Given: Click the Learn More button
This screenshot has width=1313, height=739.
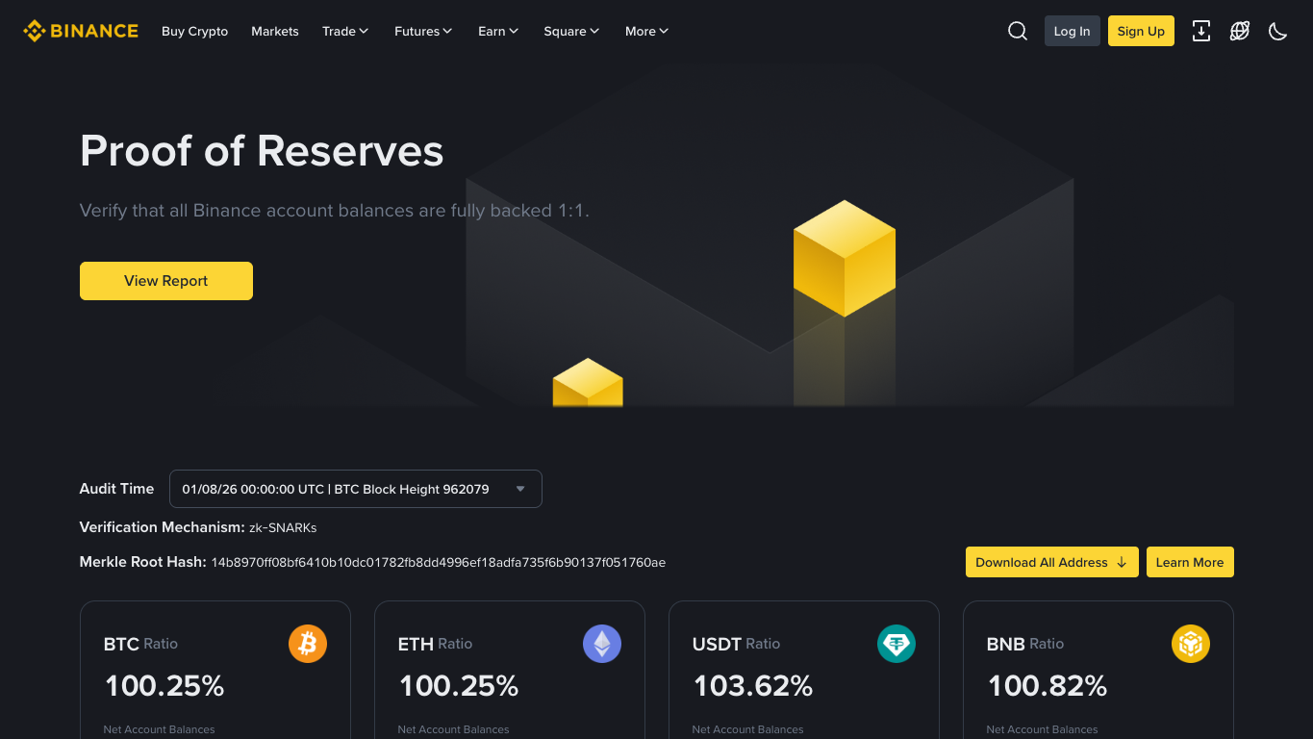Looking at the screenshot, I should [x=1190, y=562].
